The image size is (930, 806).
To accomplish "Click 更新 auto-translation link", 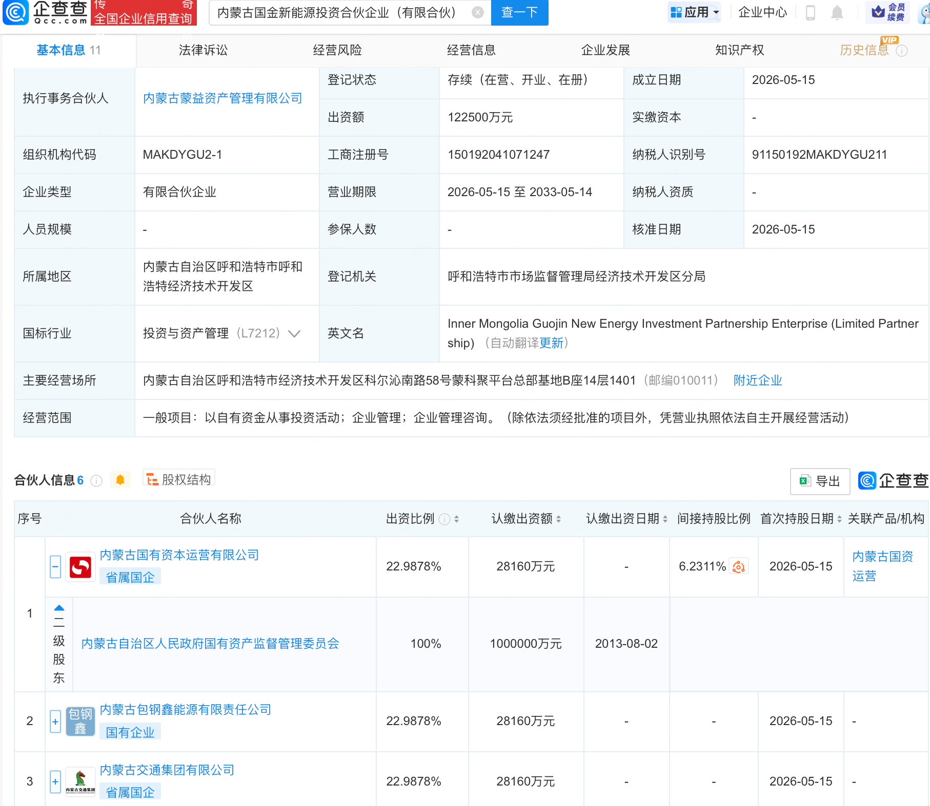I will pyautogui.click(x=551, y=343).
